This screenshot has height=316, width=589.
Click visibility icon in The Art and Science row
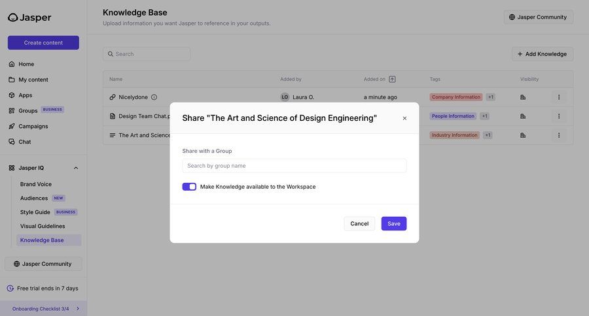click(523, 135)
